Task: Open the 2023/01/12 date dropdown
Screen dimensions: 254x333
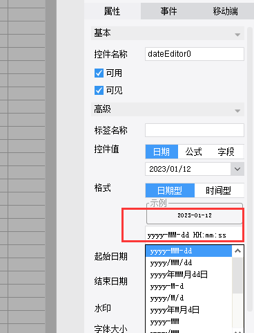Action: click(237, 169)
